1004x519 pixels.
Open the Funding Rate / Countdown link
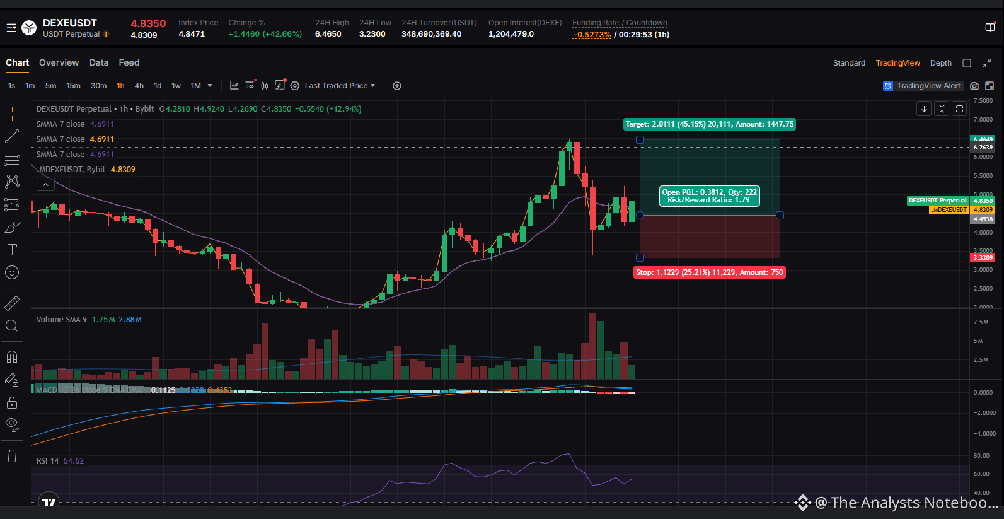click(x=620, y=23)
